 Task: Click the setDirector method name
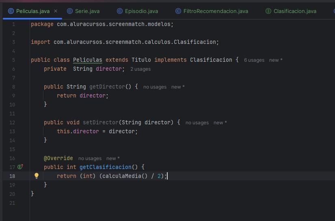(x=100, y=122)
